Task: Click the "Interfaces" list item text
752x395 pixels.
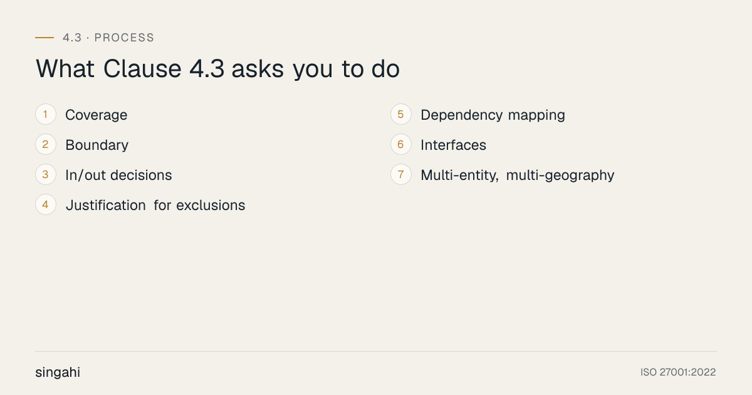Action: click(454, 145)
